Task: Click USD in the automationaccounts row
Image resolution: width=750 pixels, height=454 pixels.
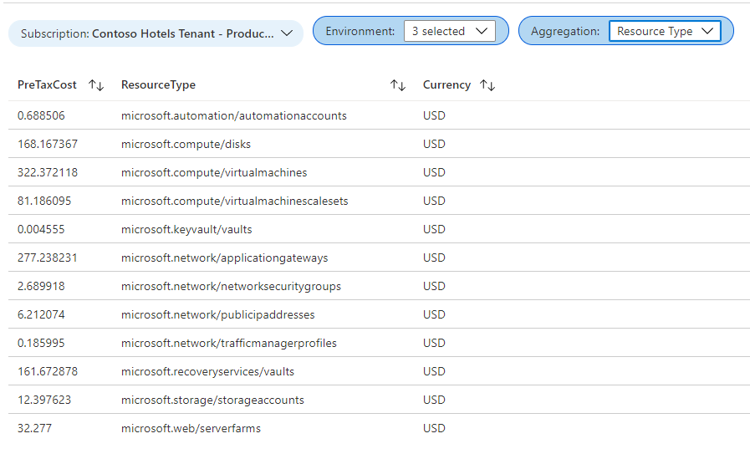Action: (x=434, y=115)
